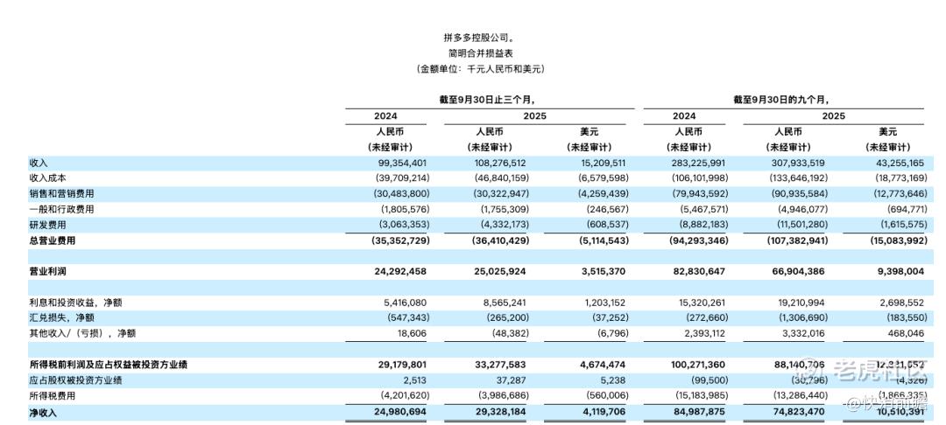The width and height of the screenshot is (946, 425).
Task: Click the USD value 43,255,165
Action: coord(899,164)
